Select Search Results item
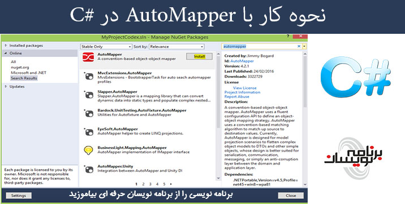Viewport: 405px width, 204px height. (24, 78)
